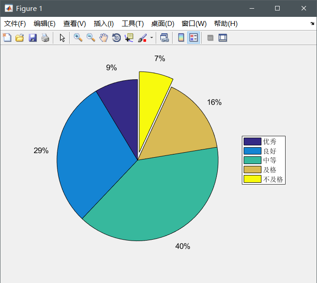Open the 编辑(E) menu
317x283 pixels.
coord(45,24)
